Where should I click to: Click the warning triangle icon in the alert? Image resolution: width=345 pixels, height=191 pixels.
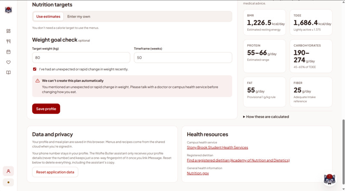pos(37,81)
